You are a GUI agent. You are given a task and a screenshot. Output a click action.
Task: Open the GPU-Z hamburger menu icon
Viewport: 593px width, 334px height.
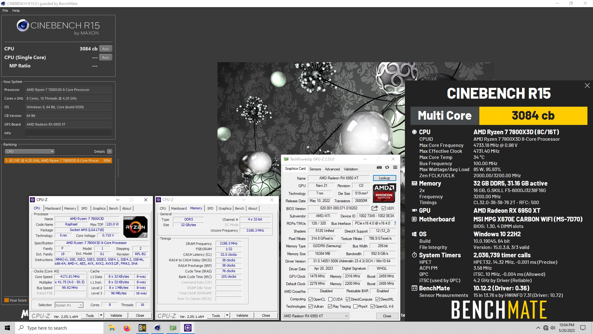[395, 167]
